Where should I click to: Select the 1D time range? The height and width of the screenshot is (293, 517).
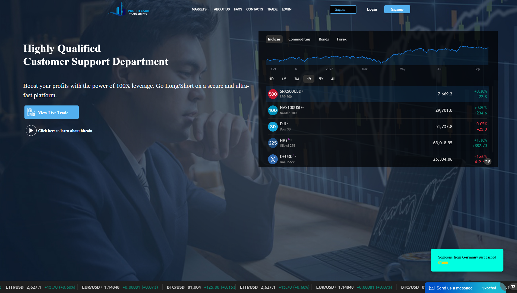coord(272,79)
